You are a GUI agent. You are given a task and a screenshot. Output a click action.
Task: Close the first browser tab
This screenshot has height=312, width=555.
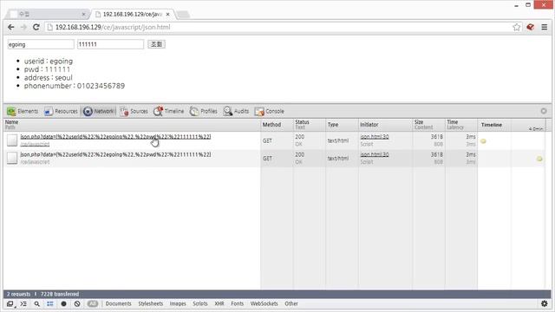[83, 14]
